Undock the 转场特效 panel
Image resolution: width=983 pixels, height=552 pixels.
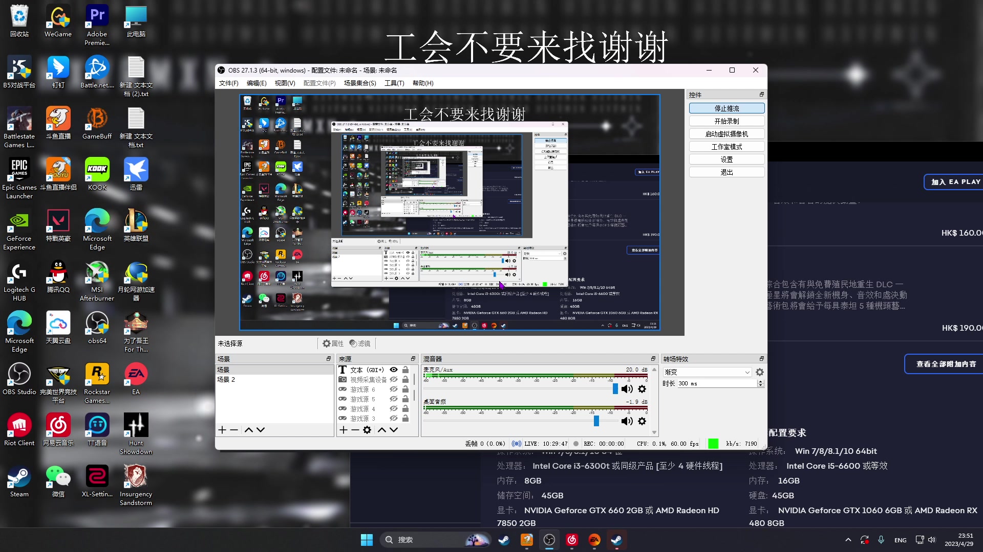[762, 359]
